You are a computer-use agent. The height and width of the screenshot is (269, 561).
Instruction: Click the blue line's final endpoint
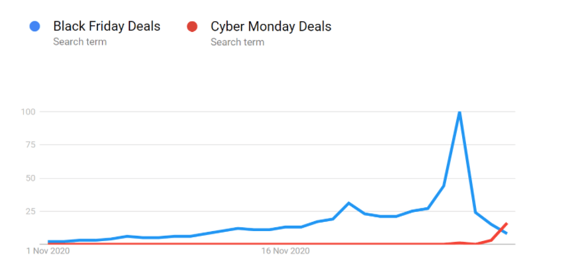507,233
